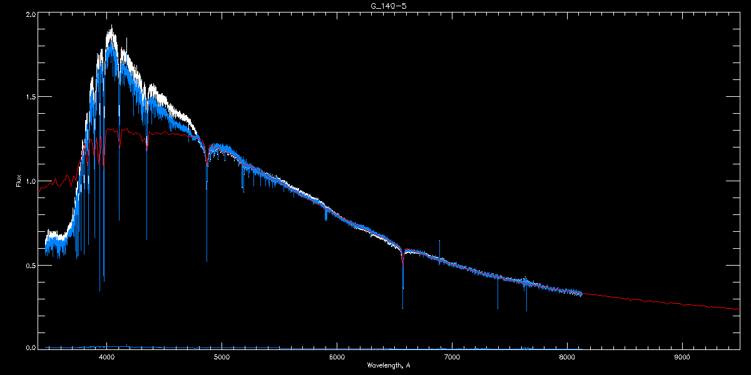Select the Flux y-axis label
This screenshot has height=375, width=751.
(19, 181)
